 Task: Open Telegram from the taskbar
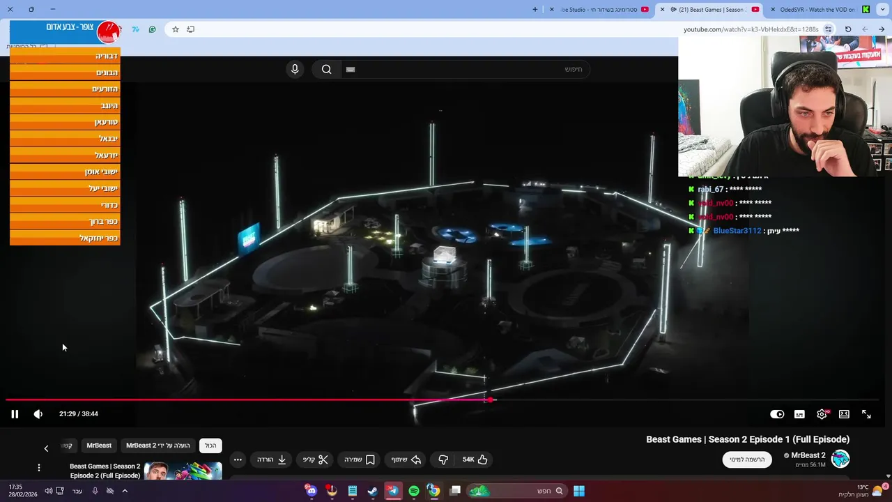[393, 491]
